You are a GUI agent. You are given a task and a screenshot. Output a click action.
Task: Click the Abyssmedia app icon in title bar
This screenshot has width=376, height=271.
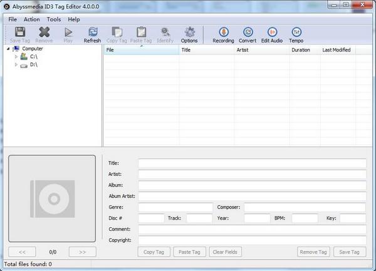click(x=6, y=7)
